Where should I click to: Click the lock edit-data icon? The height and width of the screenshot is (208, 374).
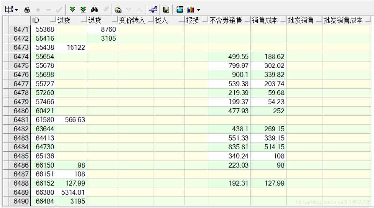(27, 10)
